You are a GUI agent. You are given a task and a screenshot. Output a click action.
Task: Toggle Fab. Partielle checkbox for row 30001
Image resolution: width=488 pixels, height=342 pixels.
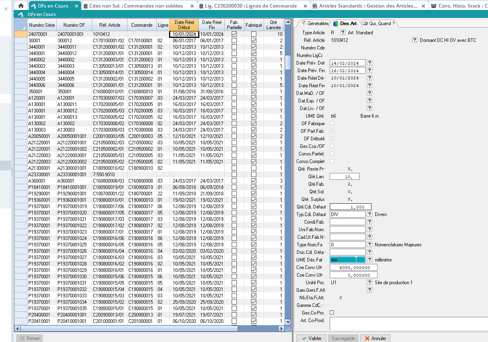234,41
